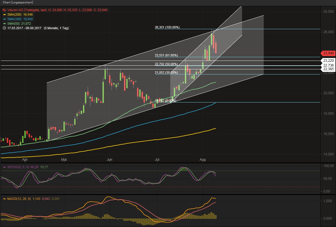Viewport: 336px width, 227px height.
Task: Click the Chart [ungespeichert] title tab
Action: coord(18,2)
